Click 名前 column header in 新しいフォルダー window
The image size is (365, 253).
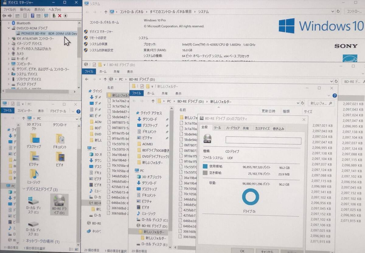pos(183,110)
